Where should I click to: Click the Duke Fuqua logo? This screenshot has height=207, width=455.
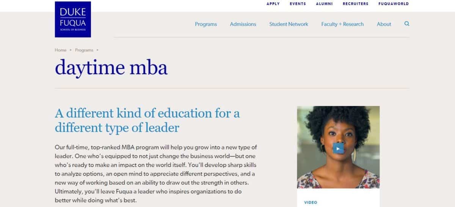[x=73, y=19]
